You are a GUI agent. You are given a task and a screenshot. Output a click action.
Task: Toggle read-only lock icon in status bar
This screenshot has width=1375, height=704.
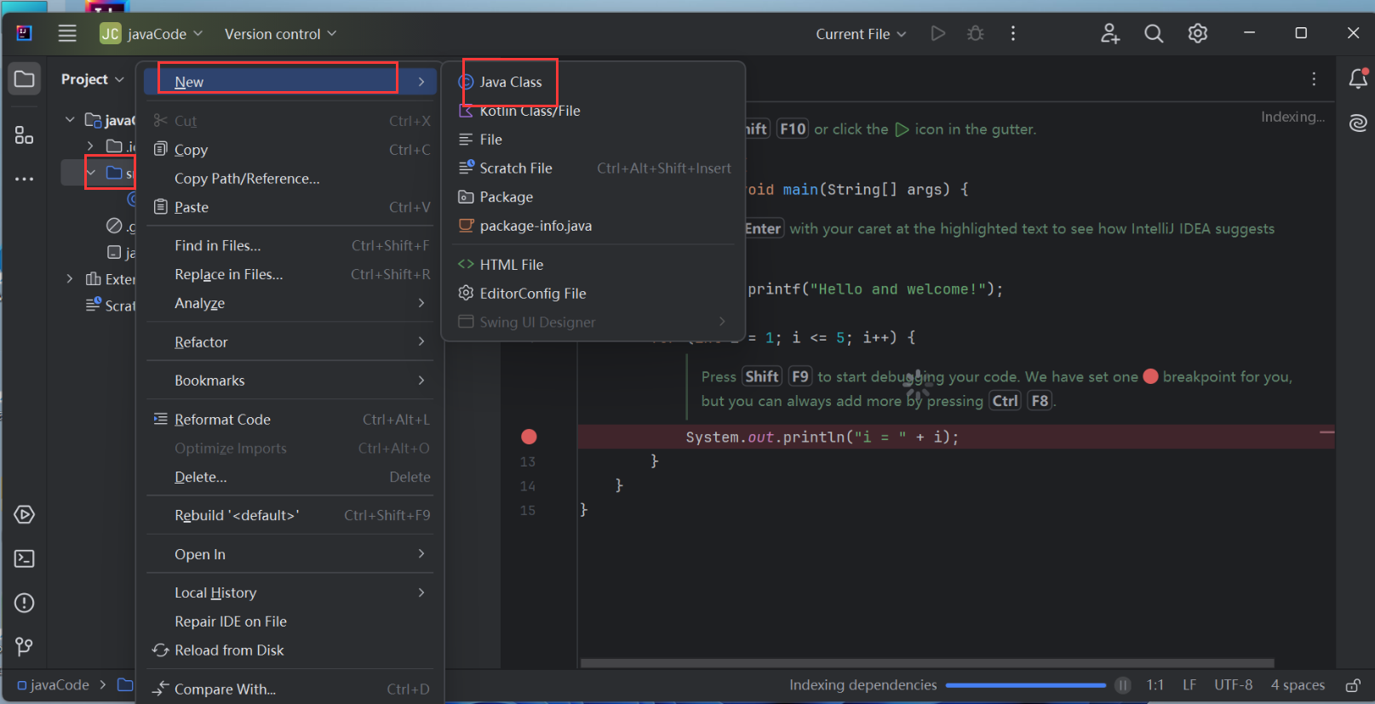coord(1352,685)
